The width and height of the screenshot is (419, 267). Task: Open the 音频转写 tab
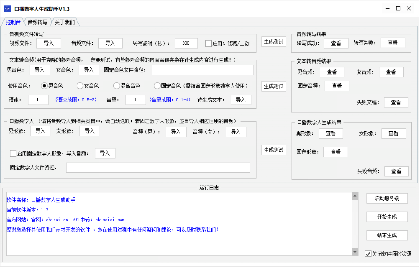click(37, 22)
